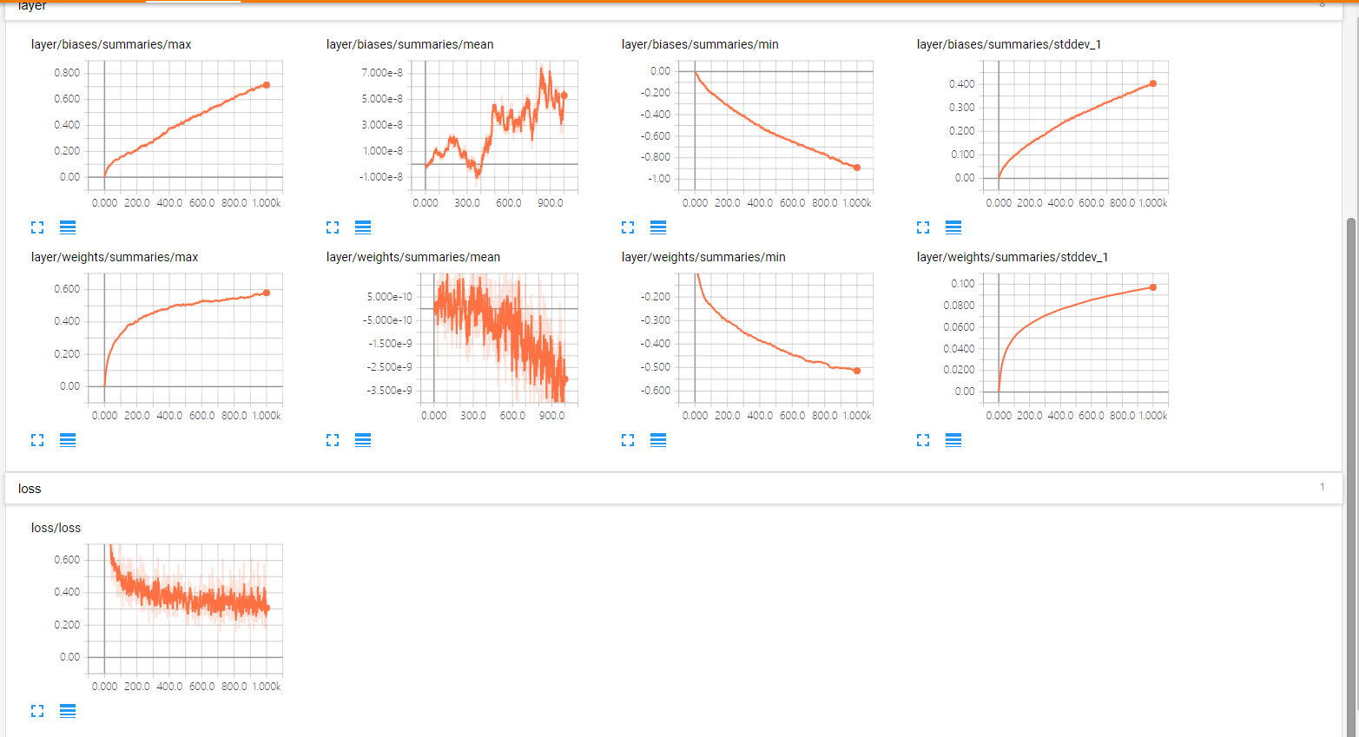Toggle the data view under layer/biases/summaries/stddev_1
1359x737 pixels.
(953, 227)
